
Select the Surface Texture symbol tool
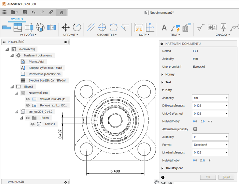201,28
